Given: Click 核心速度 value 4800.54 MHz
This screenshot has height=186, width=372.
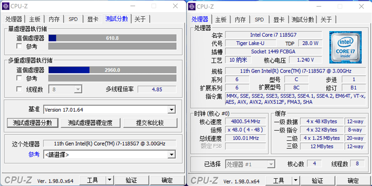Looking at the screenshot, I should (x=246, y=121).
